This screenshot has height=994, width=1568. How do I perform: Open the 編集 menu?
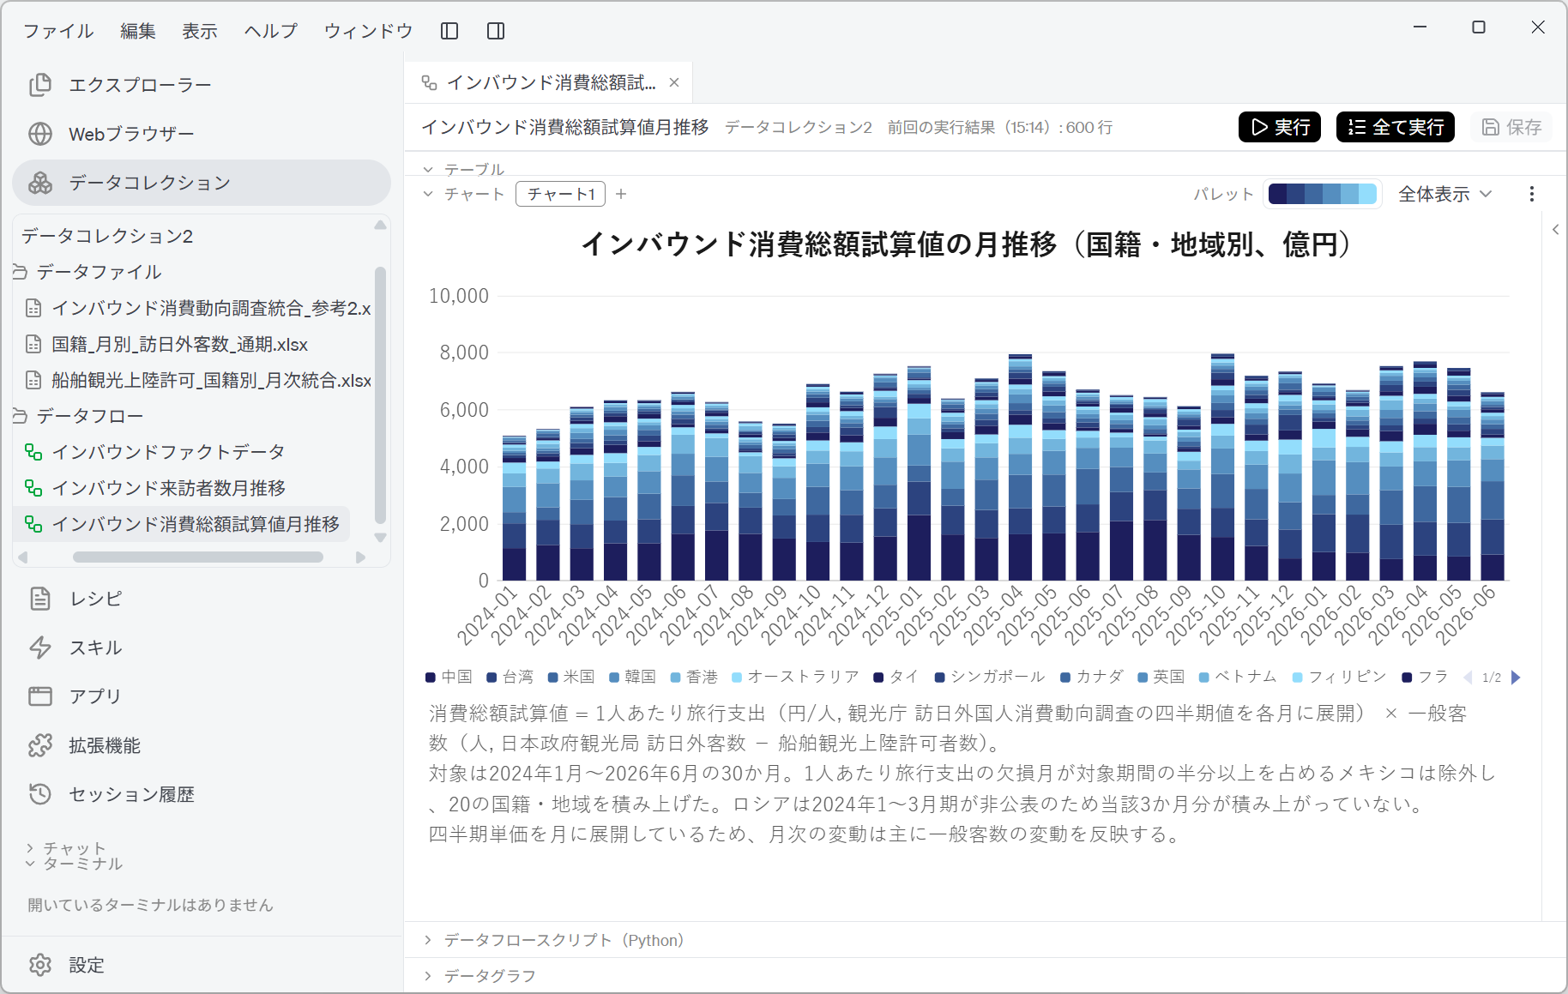[x=138, y=31]
